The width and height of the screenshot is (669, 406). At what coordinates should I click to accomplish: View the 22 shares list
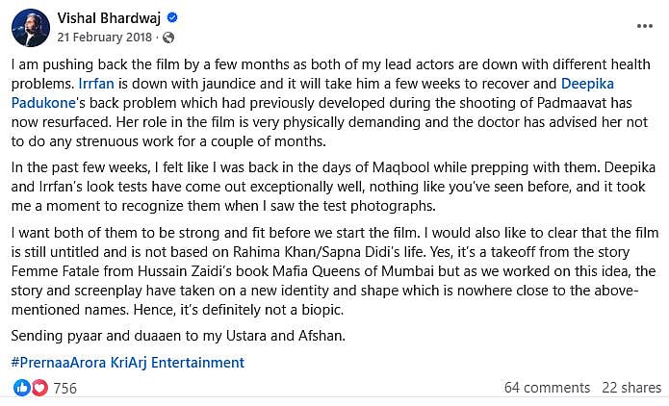pyautogui.click(x=631, y=388)
